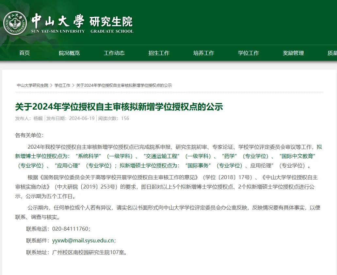This screenshot has height=275, width=337.
Task: Open the 首页 menu item
Action: coord(24,53)
